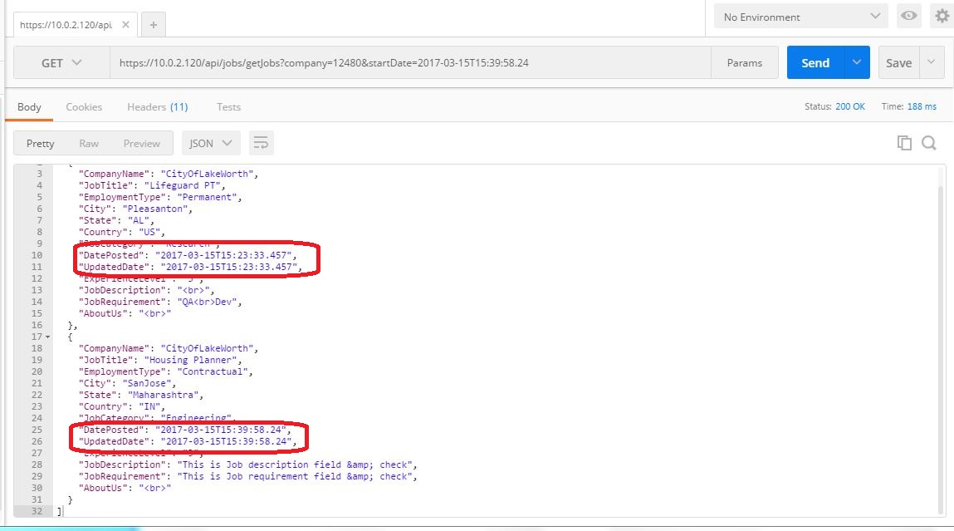Switch response view to Preview
The height and width of the screenshot is (531, 954).
pos(141,143)
